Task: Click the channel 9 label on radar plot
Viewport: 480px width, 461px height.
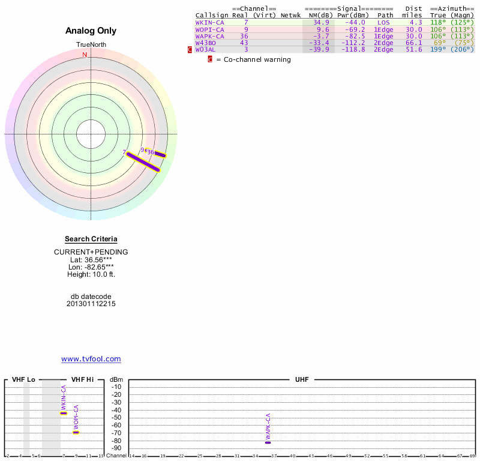Action: [x=142, y=150]
